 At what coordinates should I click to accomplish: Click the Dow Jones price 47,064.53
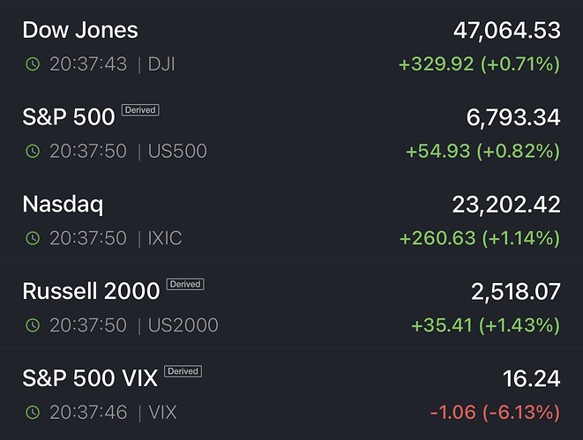coord(506,30)
